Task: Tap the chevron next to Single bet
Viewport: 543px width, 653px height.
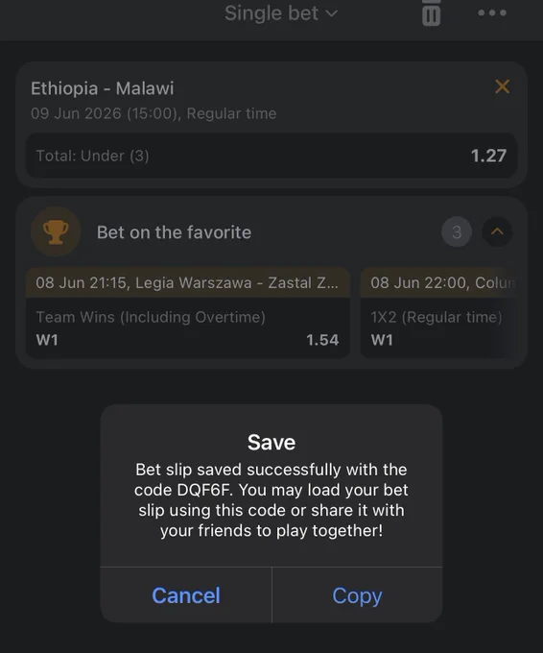Action: 331,13
